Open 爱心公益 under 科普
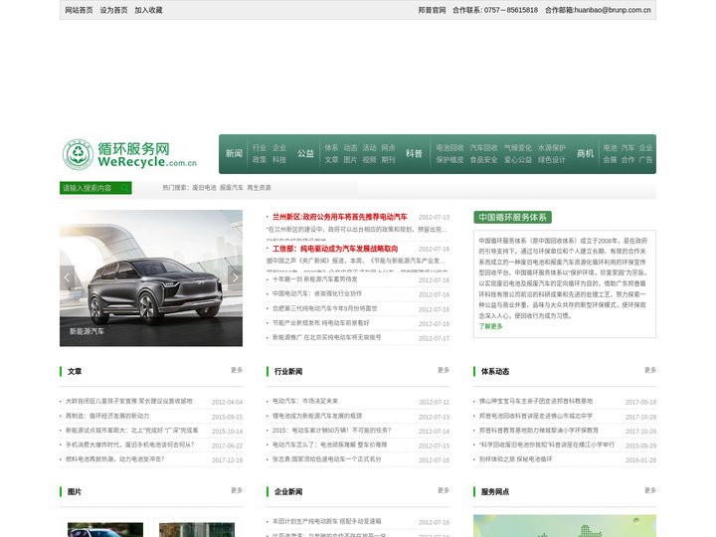Screen dimensions: 716x537 [518, 159]
